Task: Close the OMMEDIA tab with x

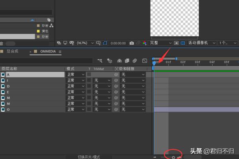Action: click(30, 52)
